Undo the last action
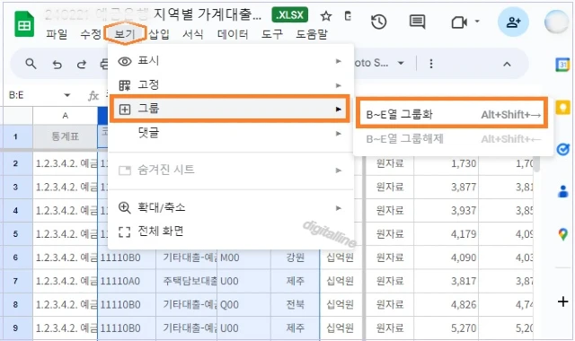Screen dimensions: 575x341 [57, 65]
